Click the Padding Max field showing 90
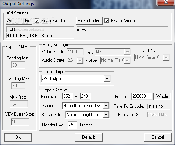Viewport: 175px width, 145px height. (x=18, y=86)
